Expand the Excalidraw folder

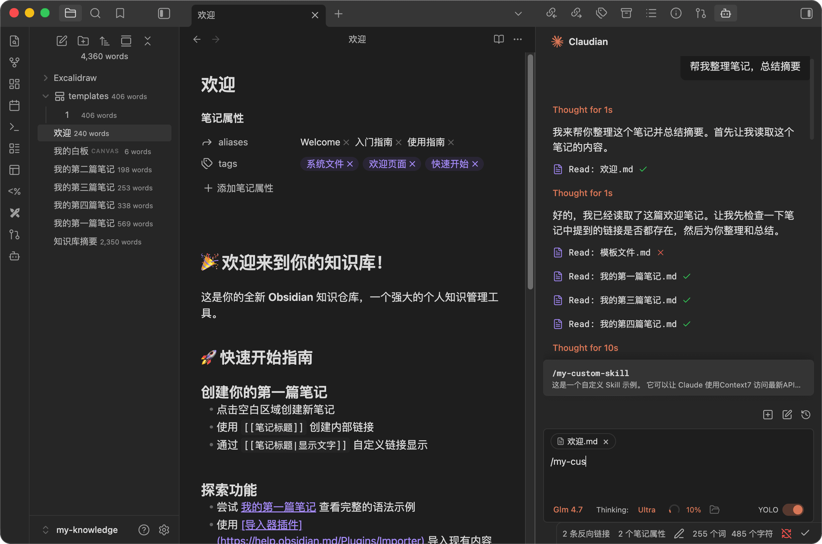45,78
